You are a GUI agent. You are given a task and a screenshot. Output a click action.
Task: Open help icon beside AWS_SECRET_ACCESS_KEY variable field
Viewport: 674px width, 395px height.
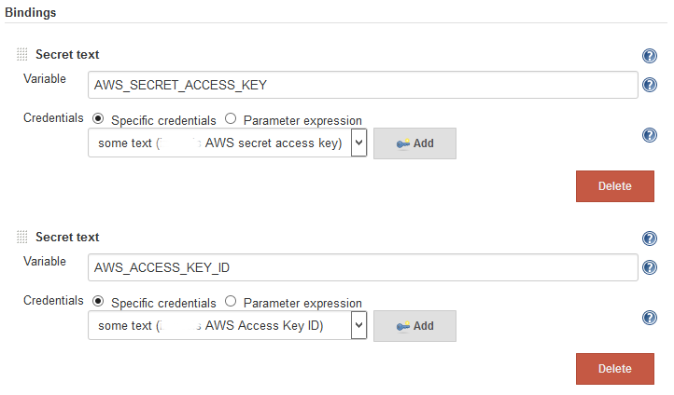click(650, 85)
